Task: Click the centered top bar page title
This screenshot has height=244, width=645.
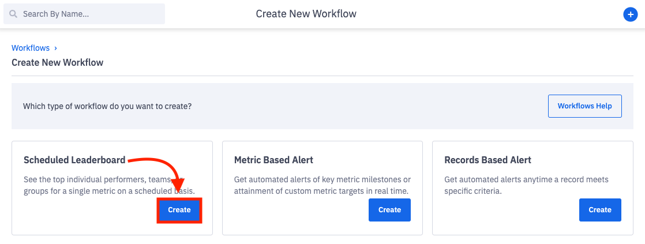Action: [306, 14]
